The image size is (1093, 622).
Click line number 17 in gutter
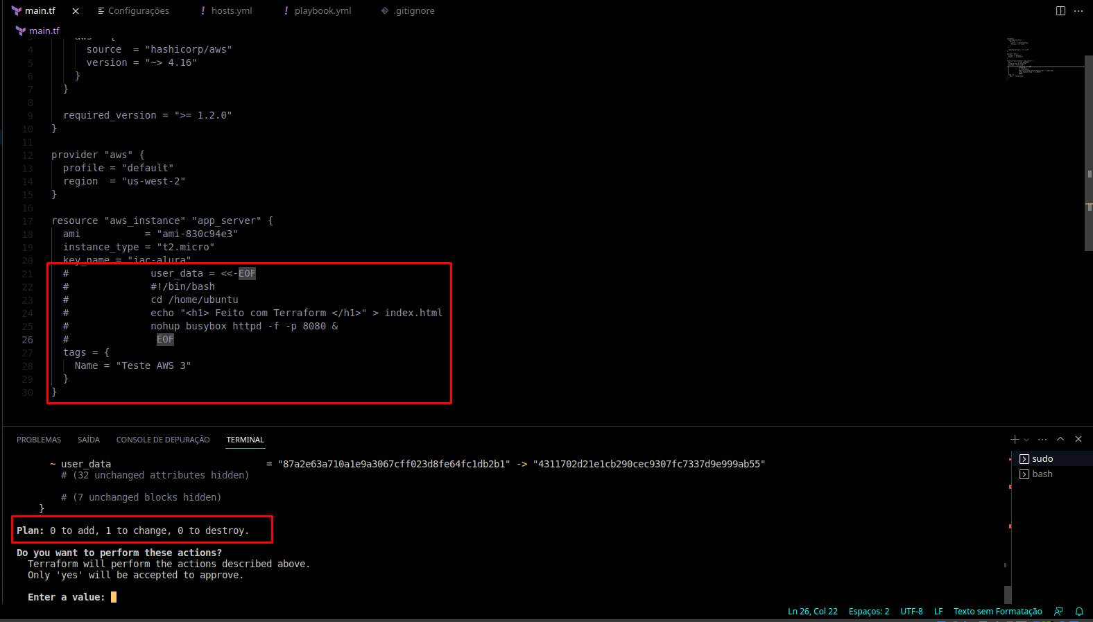pos(27,221)
